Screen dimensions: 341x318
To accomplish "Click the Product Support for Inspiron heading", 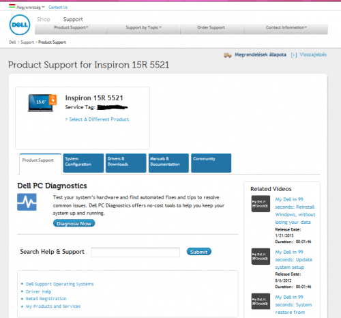I will pos(89,65).
